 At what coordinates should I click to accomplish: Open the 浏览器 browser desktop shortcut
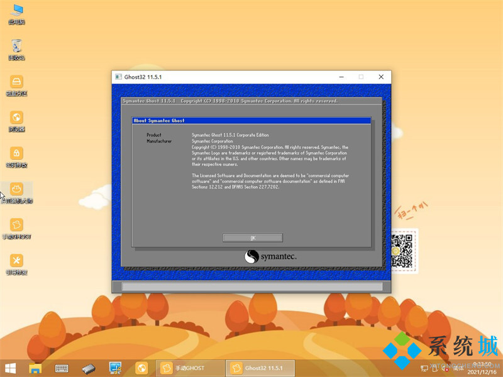[17, 121]
